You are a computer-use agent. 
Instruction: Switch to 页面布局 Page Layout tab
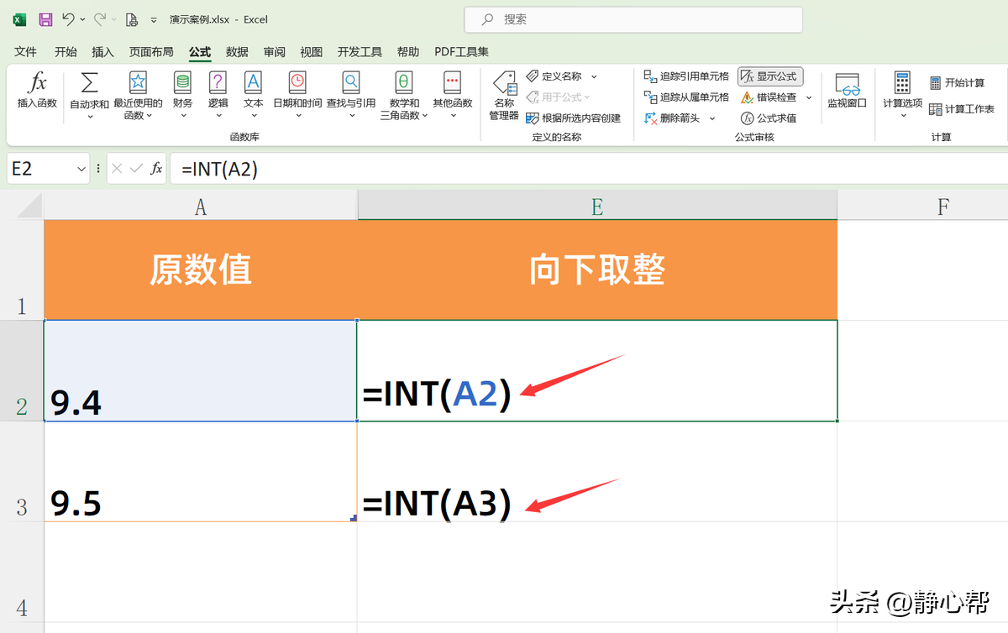click(x=151, y=52)
